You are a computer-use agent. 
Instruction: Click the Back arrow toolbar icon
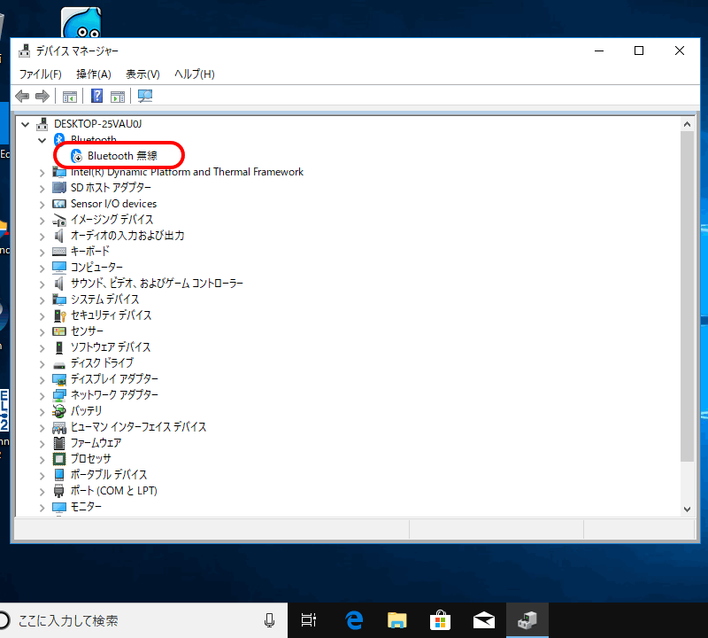click(x=22, y=96)
